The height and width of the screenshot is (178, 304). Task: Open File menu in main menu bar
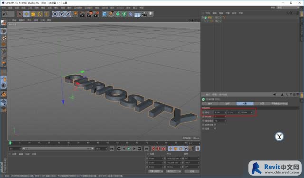click(3, 8)
